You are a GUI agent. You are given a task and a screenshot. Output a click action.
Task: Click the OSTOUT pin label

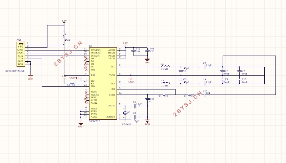coord(110,117)
